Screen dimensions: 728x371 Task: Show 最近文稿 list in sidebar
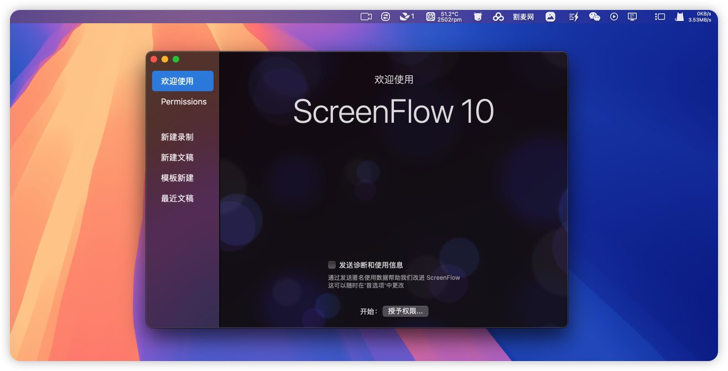[x=177, y=198]
